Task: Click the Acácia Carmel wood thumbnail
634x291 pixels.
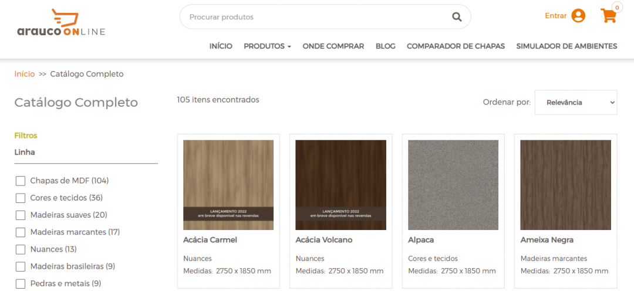Action: (x=228, y=185)
